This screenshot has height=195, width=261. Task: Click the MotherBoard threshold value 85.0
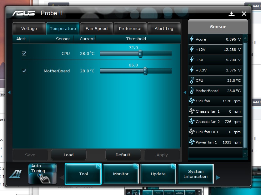133,65
